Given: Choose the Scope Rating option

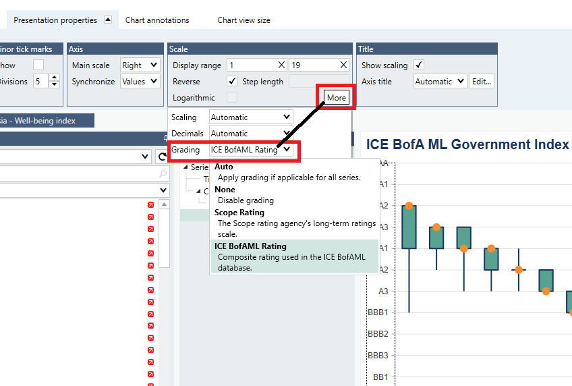Looking at the screenshot, I should click(x=294, y=223).
